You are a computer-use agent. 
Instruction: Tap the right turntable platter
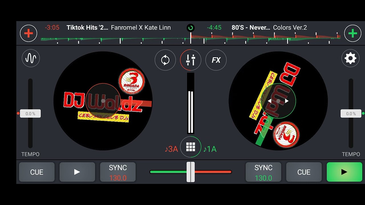(278, 101)
